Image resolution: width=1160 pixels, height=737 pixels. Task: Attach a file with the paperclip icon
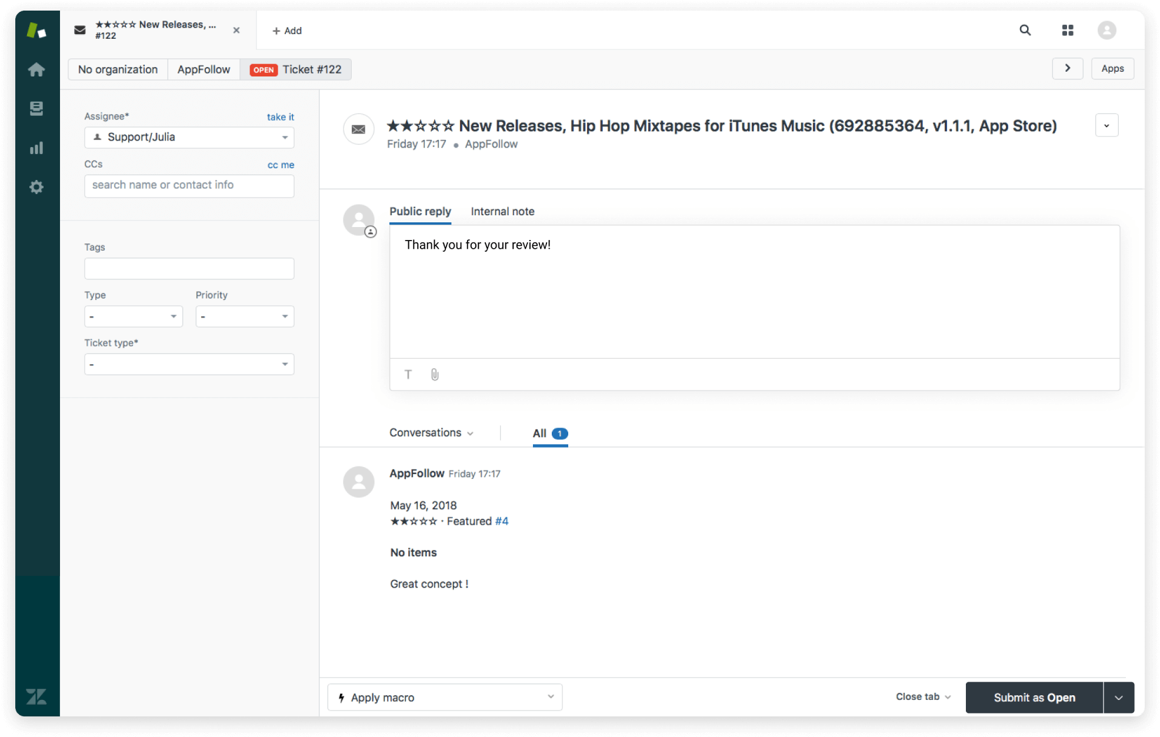(435, 375)
